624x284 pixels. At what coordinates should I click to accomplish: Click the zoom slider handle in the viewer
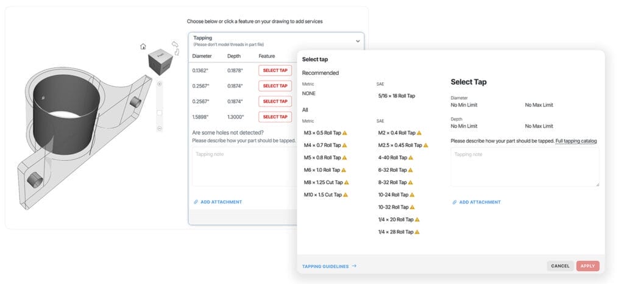tap(160, 113)
